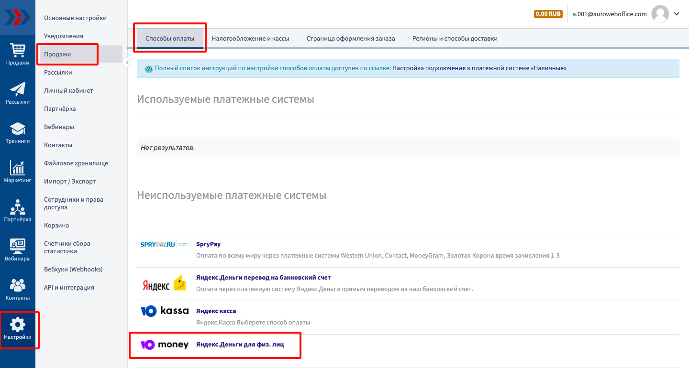
Task: Open the SpryPay payment system link
Action: (x=208, y=244)
